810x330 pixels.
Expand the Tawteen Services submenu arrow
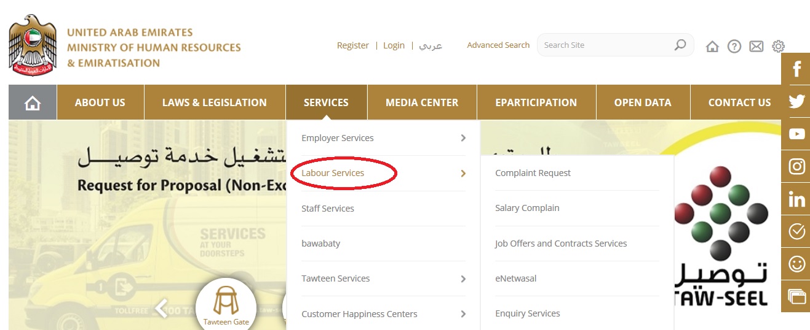463,279
